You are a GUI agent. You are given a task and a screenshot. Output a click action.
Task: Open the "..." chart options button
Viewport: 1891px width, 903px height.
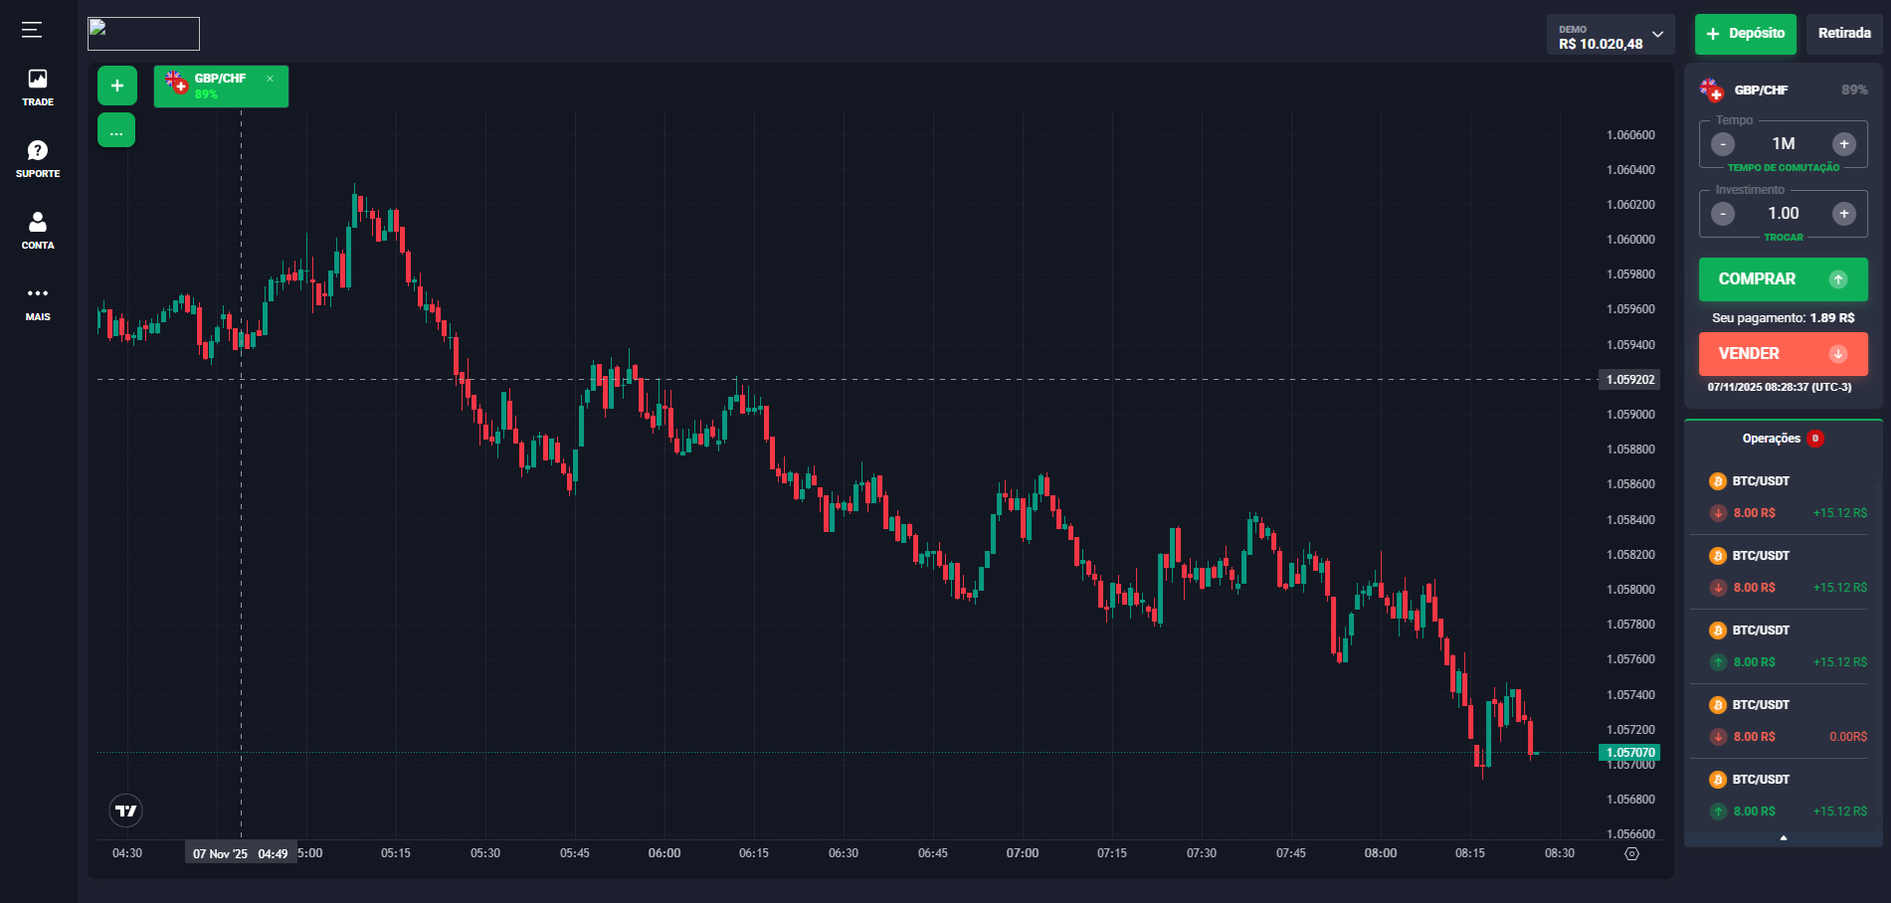pos(116,129)
